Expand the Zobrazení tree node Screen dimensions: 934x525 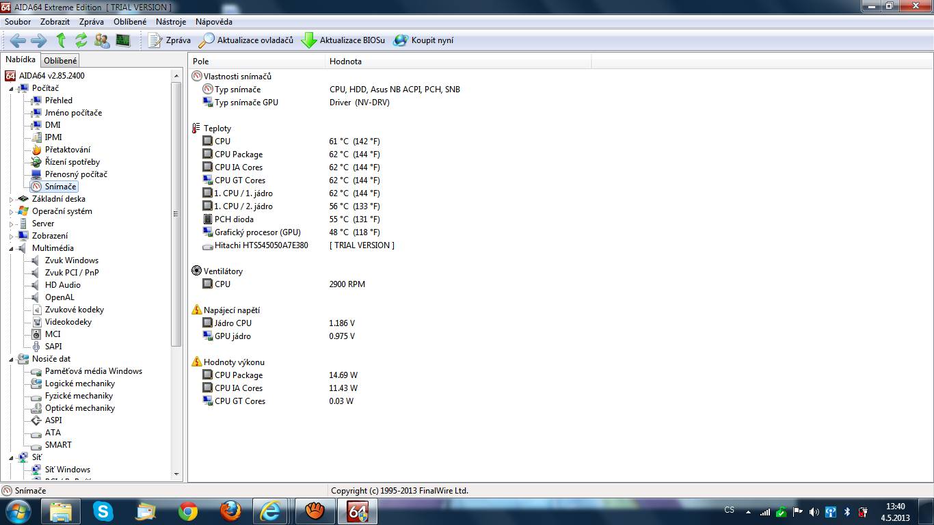click(x=12, y=236)
